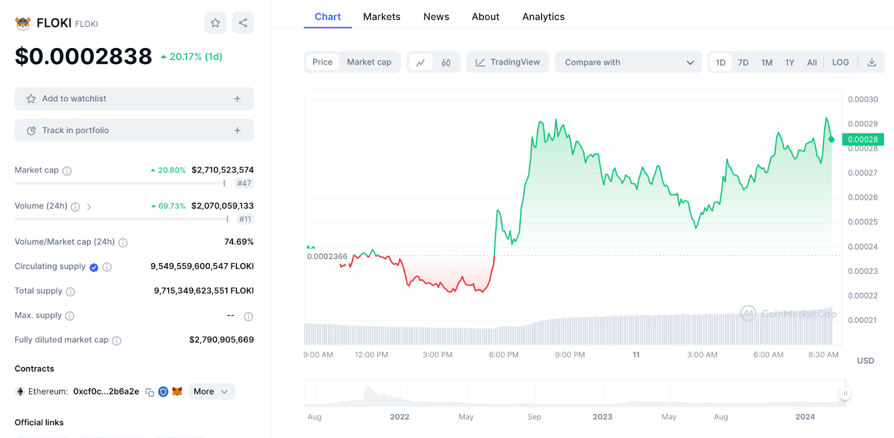Select the 1Y time range
The image size is (894, 438).
(x=790, y=63)
